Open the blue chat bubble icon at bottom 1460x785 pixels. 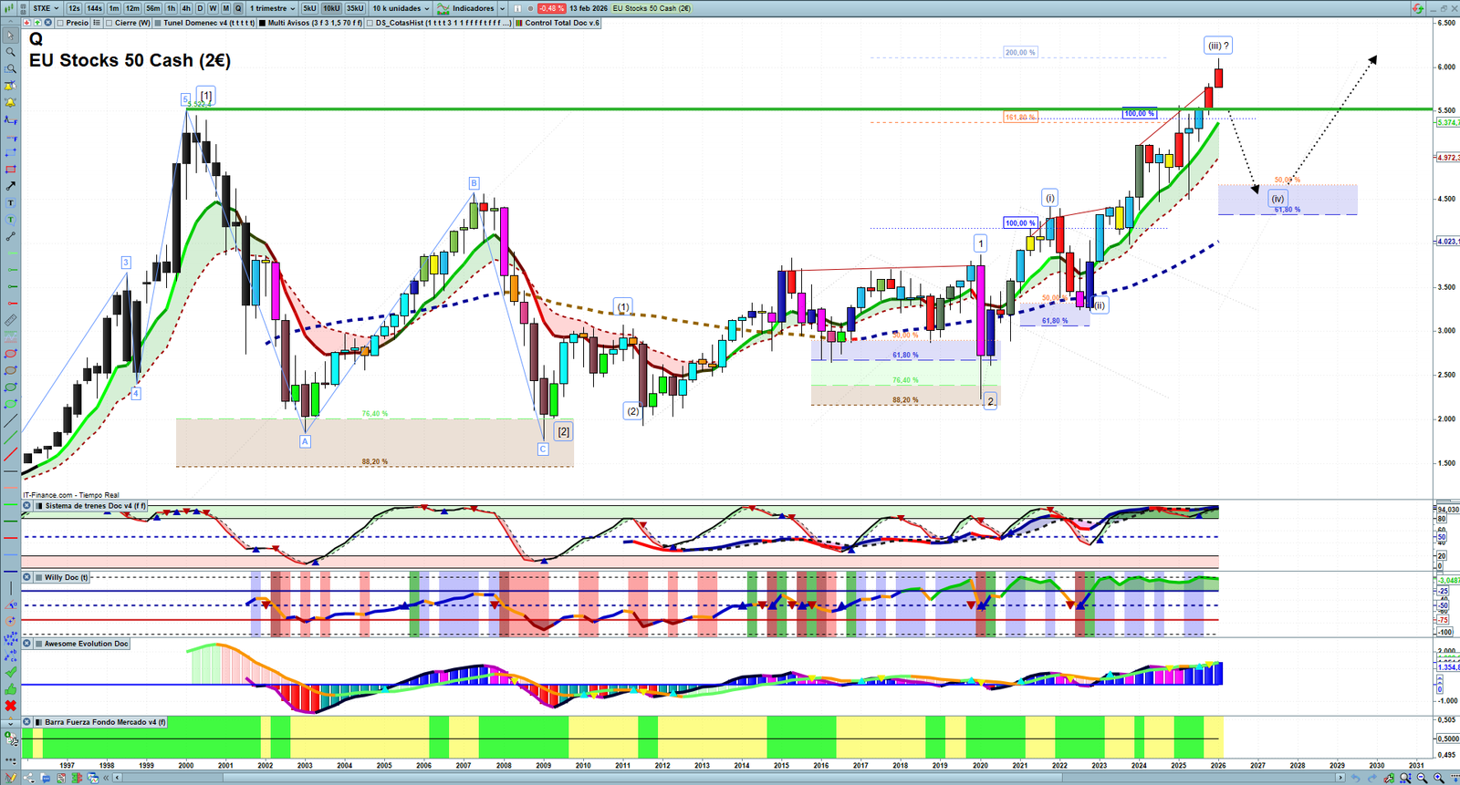[x=46, y=778]
